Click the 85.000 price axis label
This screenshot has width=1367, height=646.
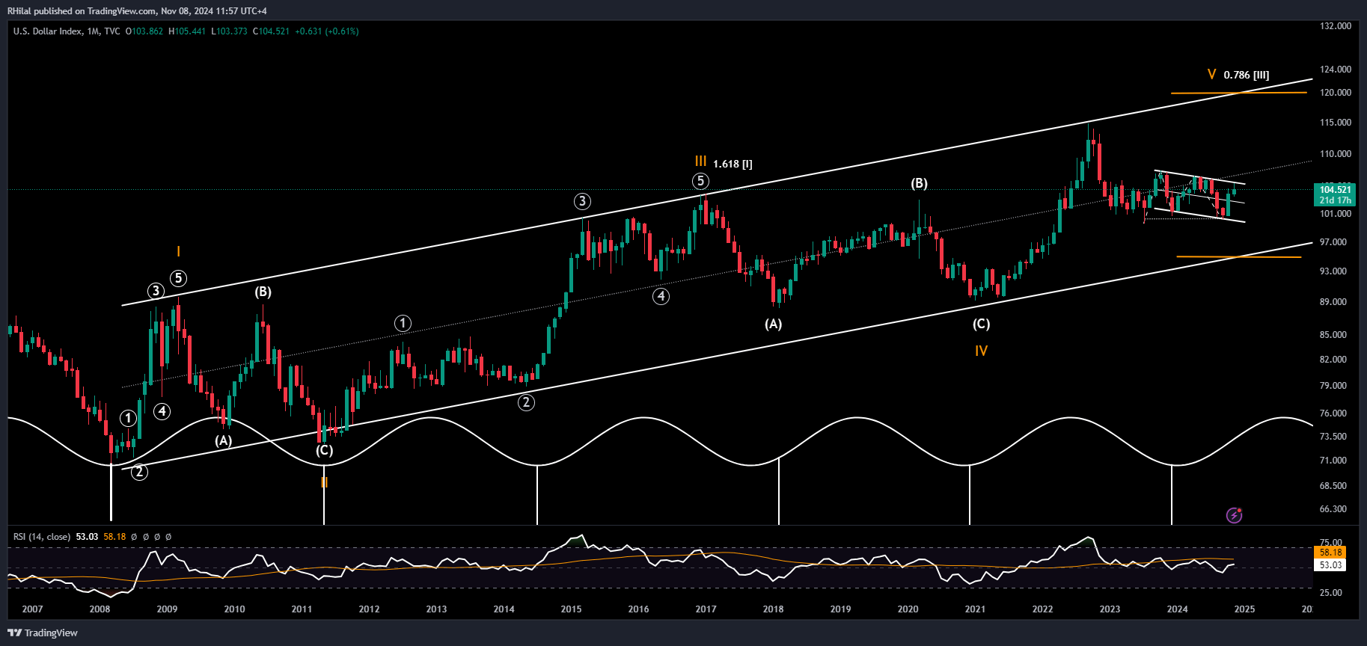1333,335
